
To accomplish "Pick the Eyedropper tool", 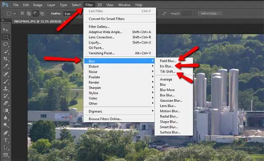I will pyautogui.click(x=6, y=66).
